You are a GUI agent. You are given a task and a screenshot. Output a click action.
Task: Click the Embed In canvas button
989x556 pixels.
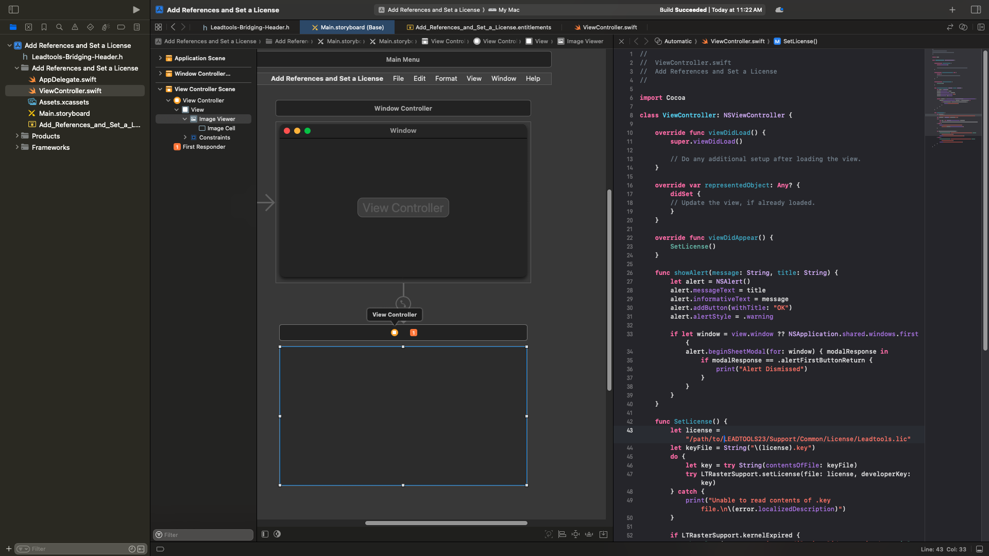(603, 534)
